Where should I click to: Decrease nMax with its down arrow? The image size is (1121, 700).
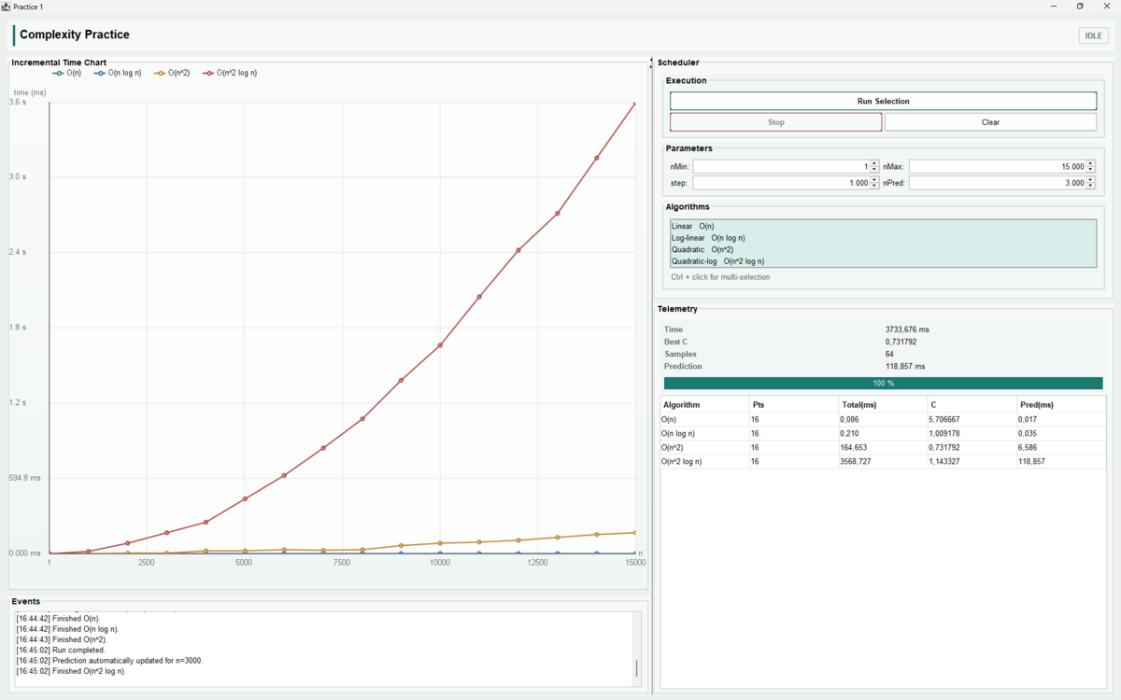1091,170
